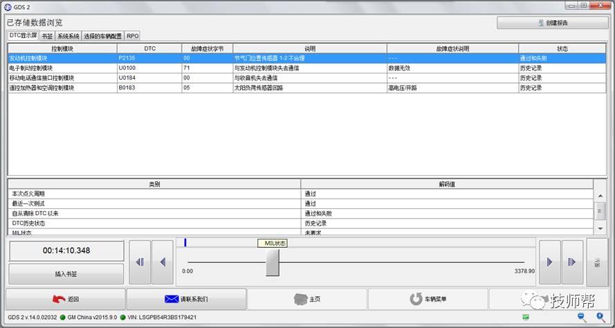
Task: Click the play-forward arrow button
Action: pyautogui.click(x=549, y=262)
